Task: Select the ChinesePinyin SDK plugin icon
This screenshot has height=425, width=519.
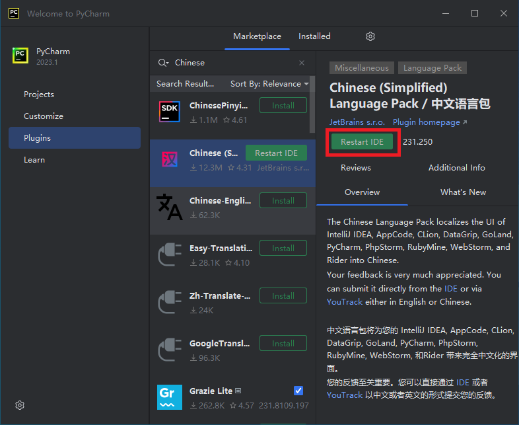Action: pyautogui.click(x=170, y=112)
